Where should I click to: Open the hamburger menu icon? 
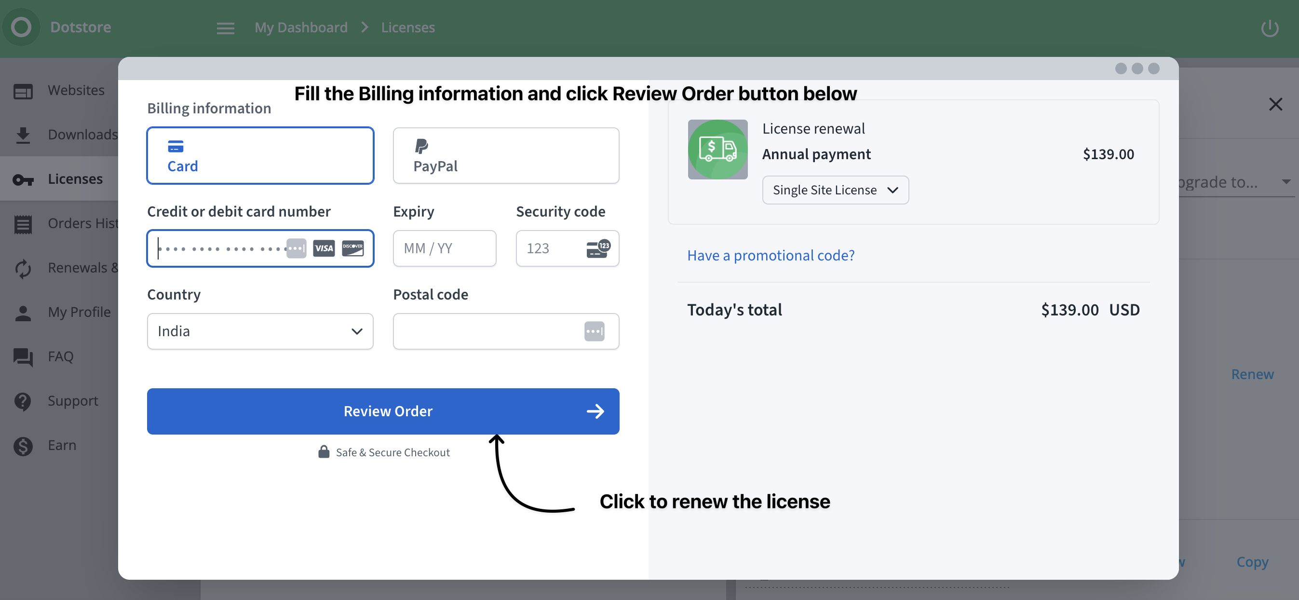pos(225,28)
